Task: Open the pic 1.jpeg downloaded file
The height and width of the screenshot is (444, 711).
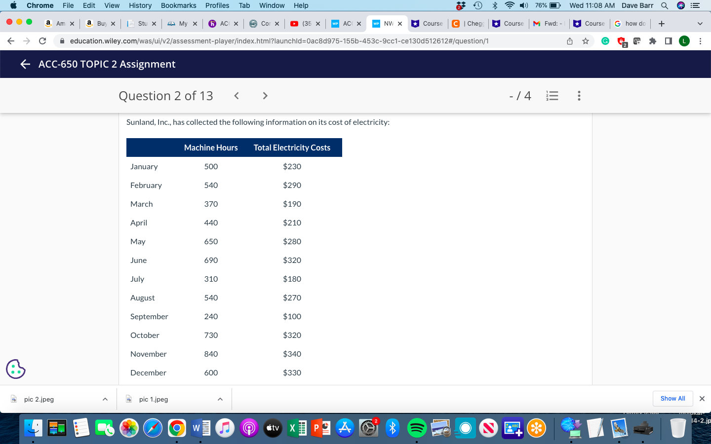Action: 154,399
